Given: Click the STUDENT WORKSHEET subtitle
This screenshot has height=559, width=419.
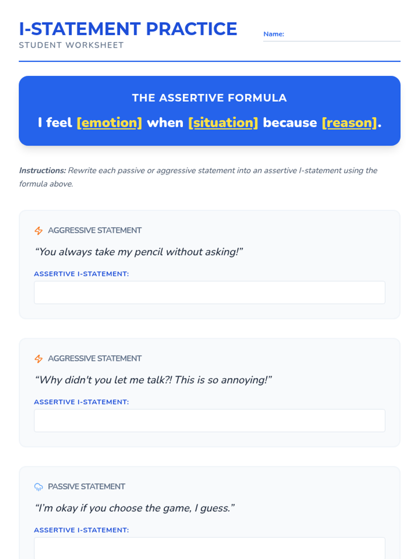Looking at the screenshot, I should pyautogui.click(x=71, y=45).
